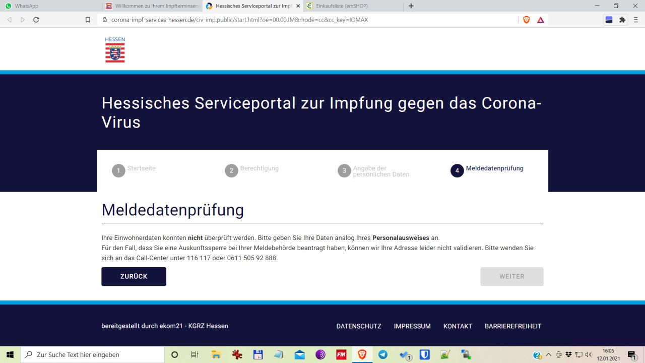
Task: Open the BARRIEREFREIHEIT footer link
Action: coord(513,326)
